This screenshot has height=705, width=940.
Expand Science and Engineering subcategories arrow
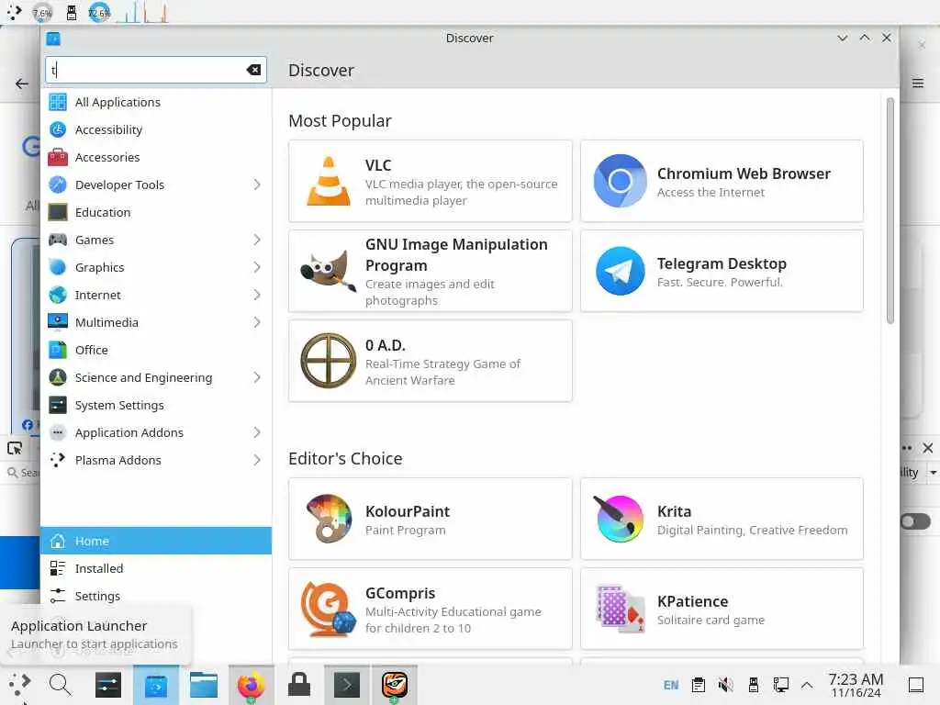pyautogui.click(x=257, y=377)
